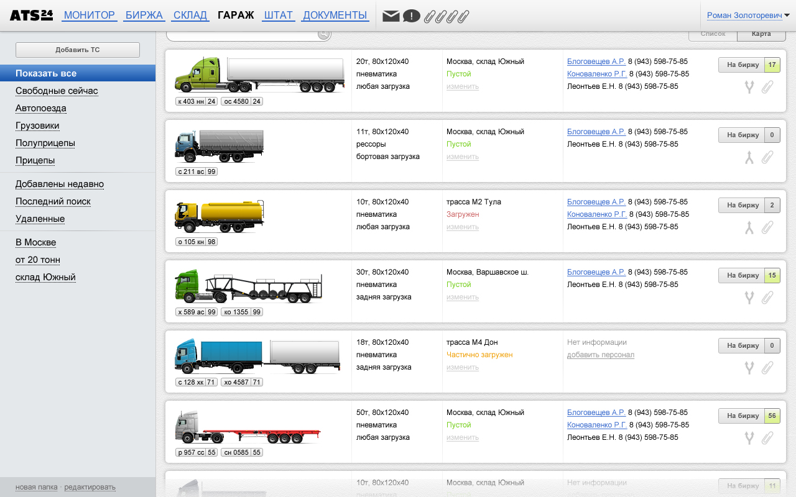Screen dimensions: 796x497
Task: Go to ШТАТ section
Action: coord(278,15)
